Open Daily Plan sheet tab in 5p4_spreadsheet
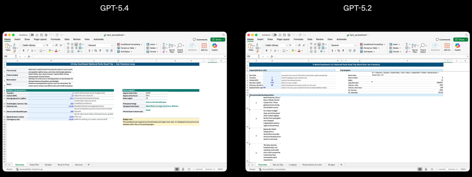 point(35,165)
